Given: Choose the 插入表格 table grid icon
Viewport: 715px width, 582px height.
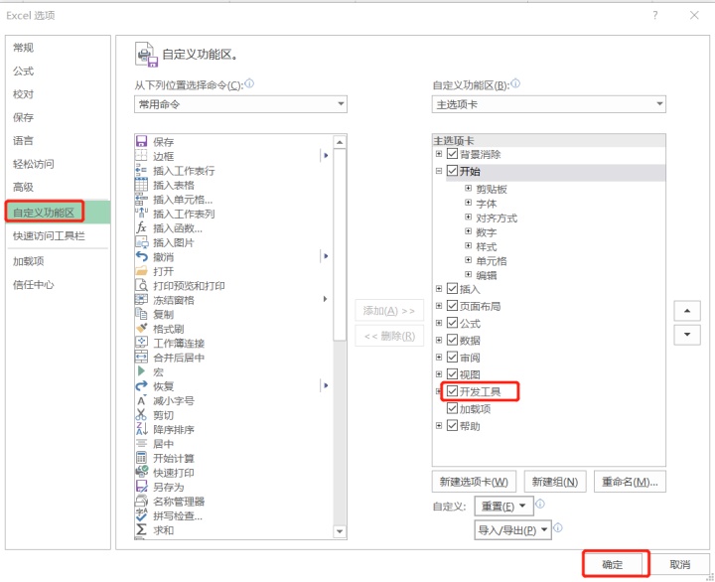Looking at the screenshot, I should tap(141, 185).
